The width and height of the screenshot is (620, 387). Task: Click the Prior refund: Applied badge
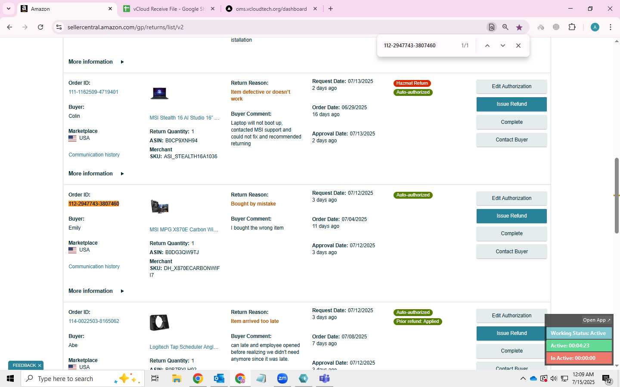[418, 322]
